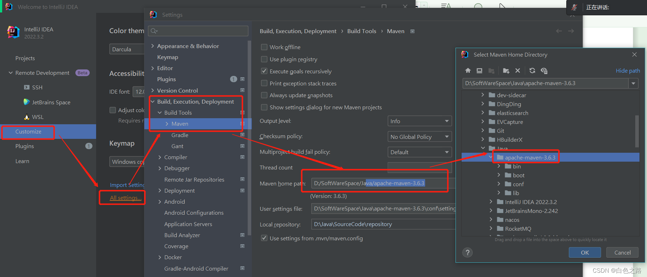This screenshot has height=277, width=647.
Task: Click project-level marker icon beside Maven breadcrumb
Action: [412, 31]
